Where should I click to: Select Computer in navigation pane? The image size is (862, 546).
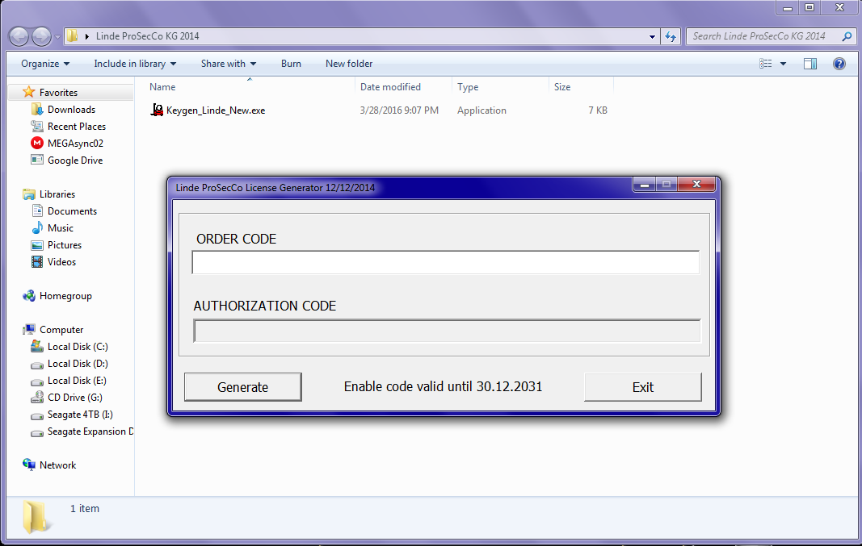61,330
